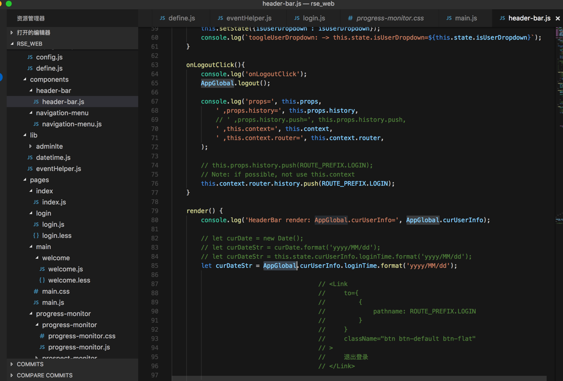
Task: Click the JS icon beside welcome.js
Action: click(x=42, y=269)
